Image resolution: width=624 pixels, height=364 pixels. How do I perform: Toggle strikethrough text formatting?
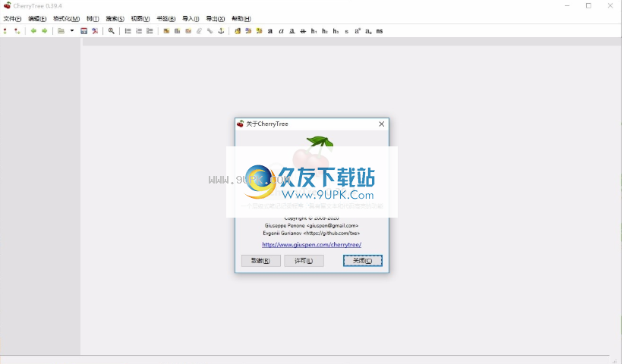coord(303,31)
